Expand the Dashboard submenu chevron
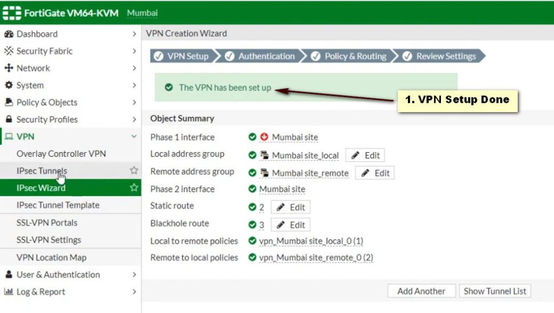Viewport: 554px width, 313px height. tap(134, 34)
